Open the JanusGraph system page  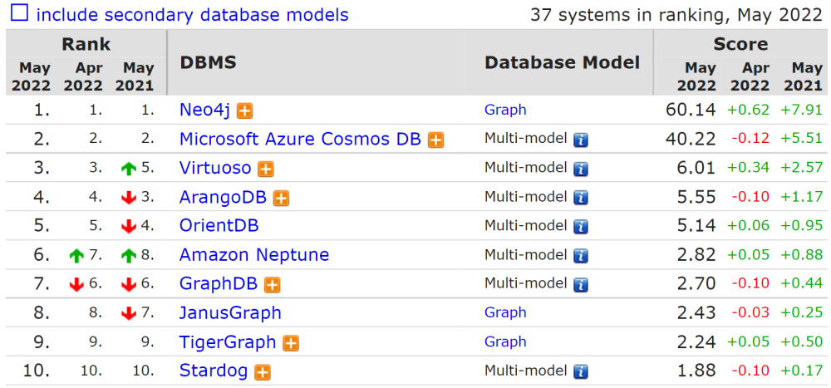tap(230, 313)
